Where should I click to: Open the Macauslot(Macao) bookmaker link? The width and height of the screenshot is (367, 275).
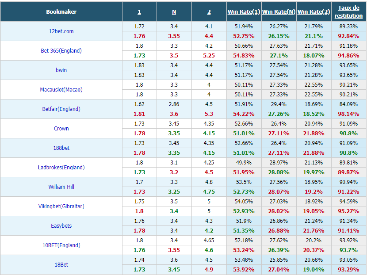pyautogui.click(x=61, y=89)
